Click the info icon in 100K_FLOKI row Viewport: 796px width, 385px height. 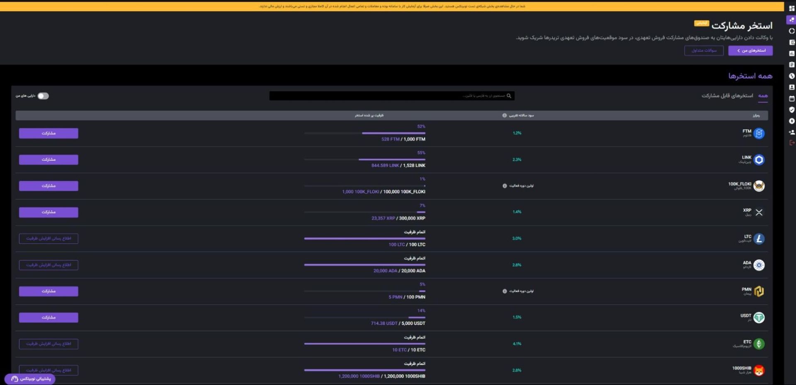tap(504, 186)
